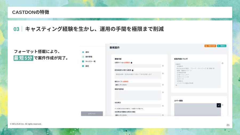Click the highlighted 最短5分 text

point(23,58)
